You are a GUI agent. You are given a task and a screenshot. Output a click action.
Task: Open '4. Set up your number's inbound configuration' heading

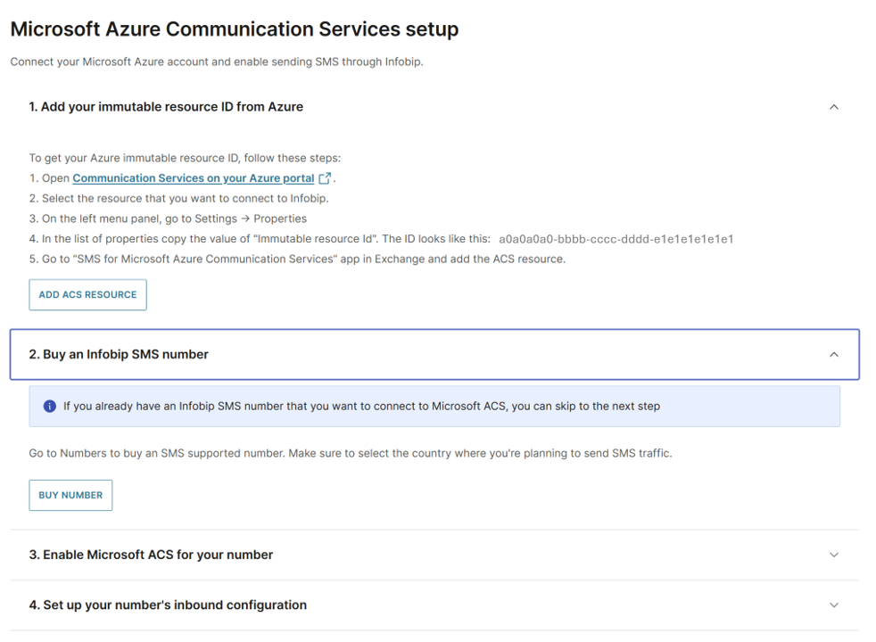[x=168, y=605]
